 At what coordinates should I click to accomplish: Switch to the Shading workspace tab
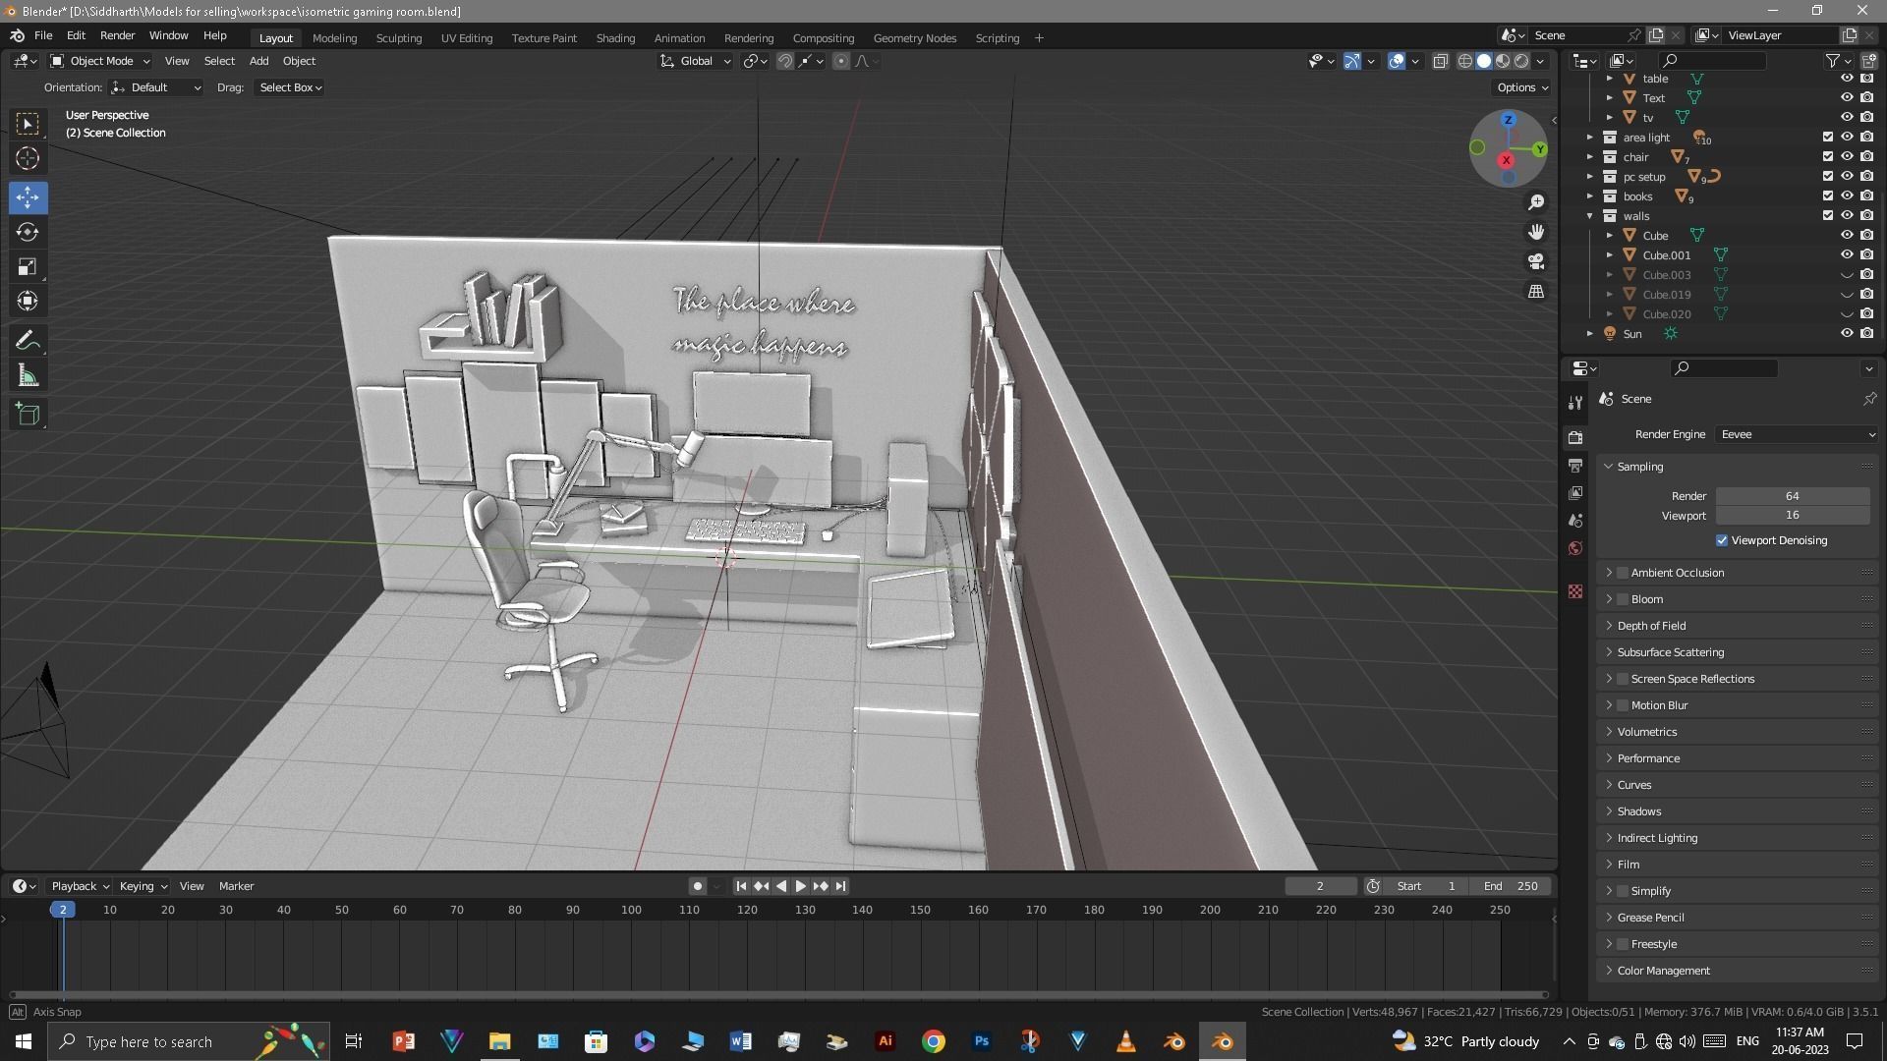(x=615, y=38)
